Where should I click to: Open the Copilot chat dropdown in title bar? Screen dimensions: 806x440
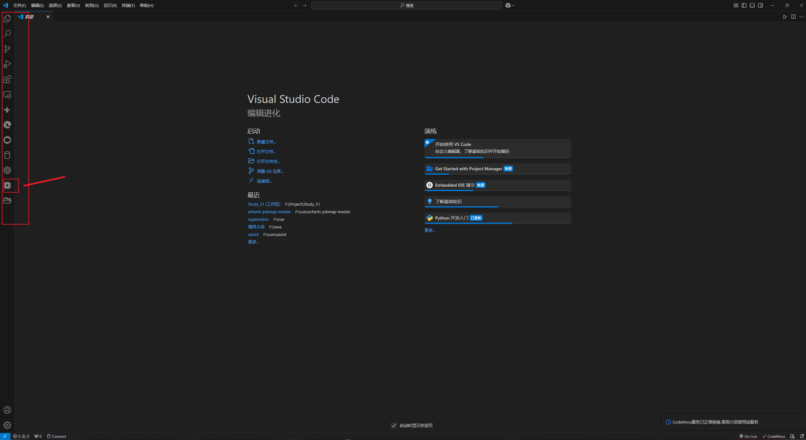pyautogui.click(x=510, y=5)
